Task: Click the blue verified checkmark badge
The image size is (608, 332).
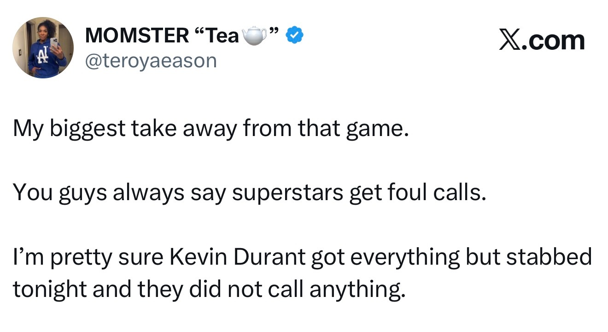Action: pyautogui.click(x=294, y=36)
